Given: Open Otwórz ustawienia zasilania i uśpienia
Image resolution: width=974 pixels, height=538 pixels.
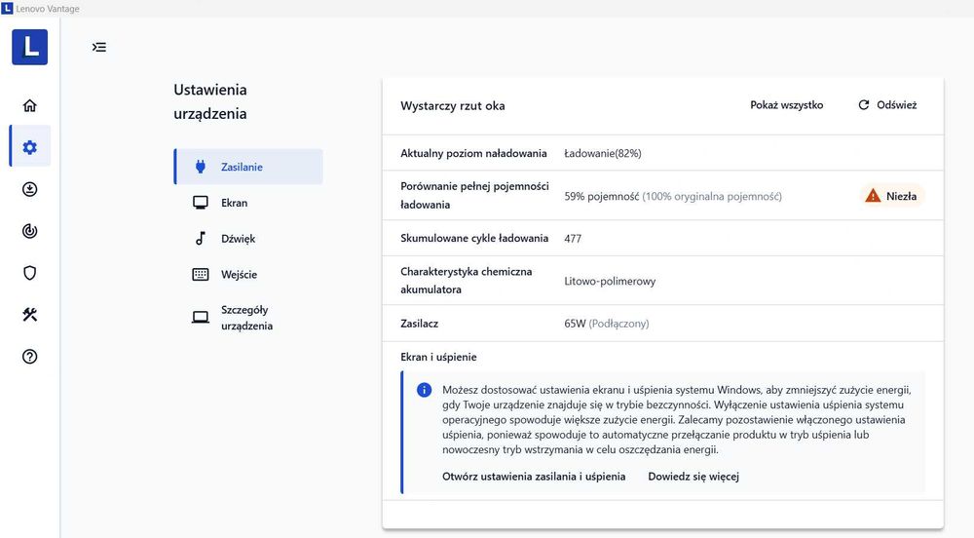Looking at the screenshot, I should [533, 477].
